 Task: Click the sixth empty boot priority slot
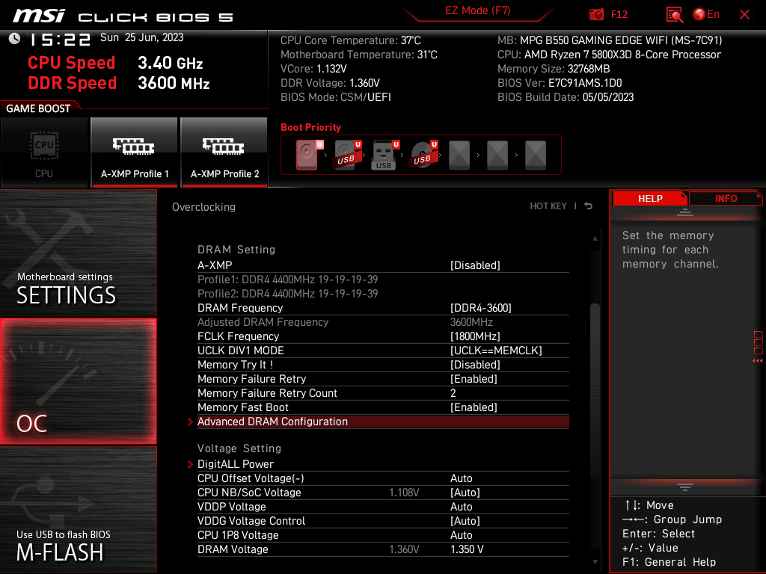pos(497,155)
